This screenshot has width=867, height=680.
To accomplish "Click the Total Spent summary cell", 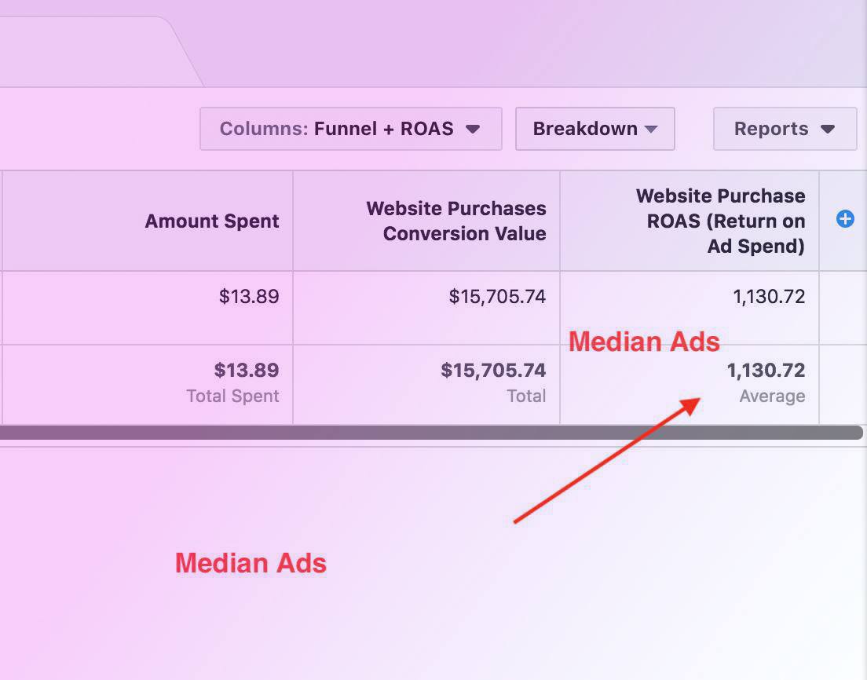I will point(148,384).
